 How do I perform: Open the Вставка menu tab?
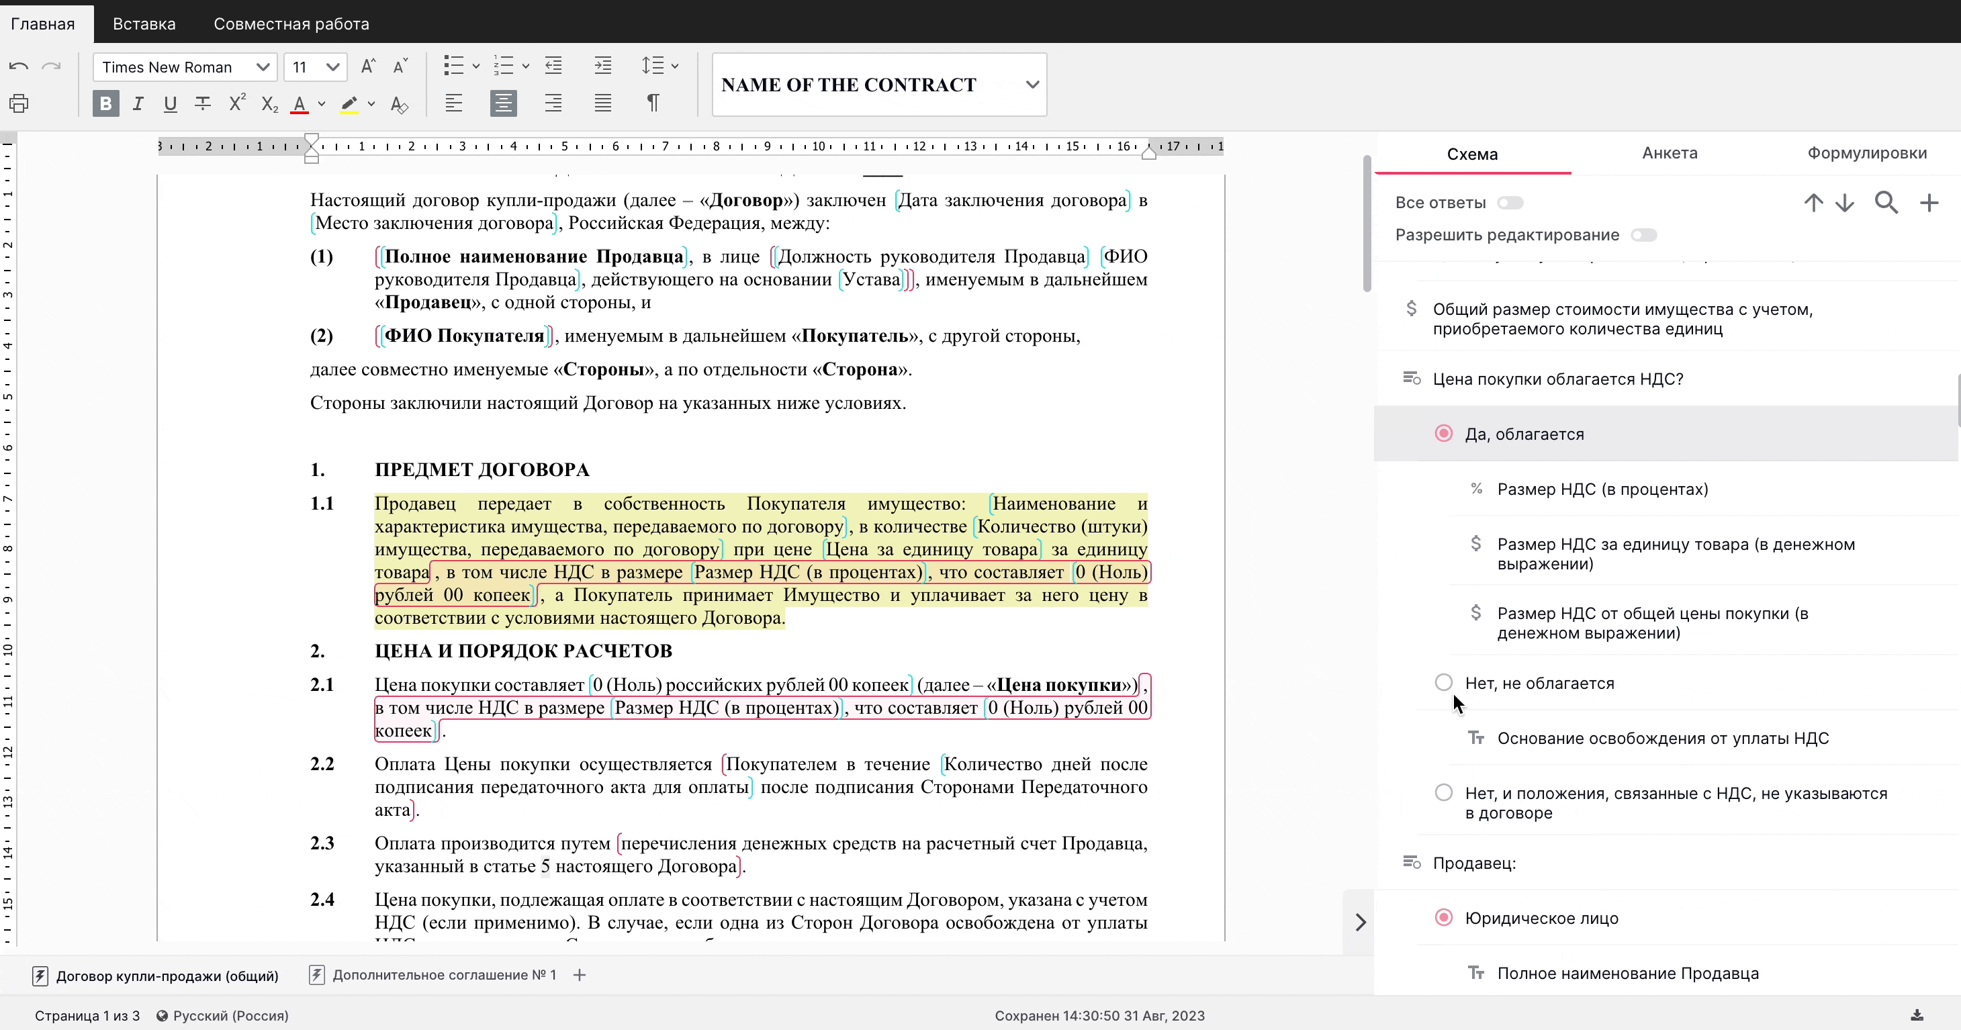pyautogui.click(x=144, y=24)
